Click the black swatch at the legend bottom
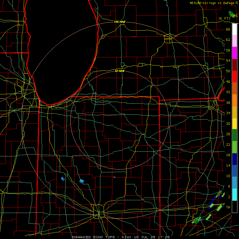The height and width of the screenshot is (239, 239). click(x=234, y=207)
